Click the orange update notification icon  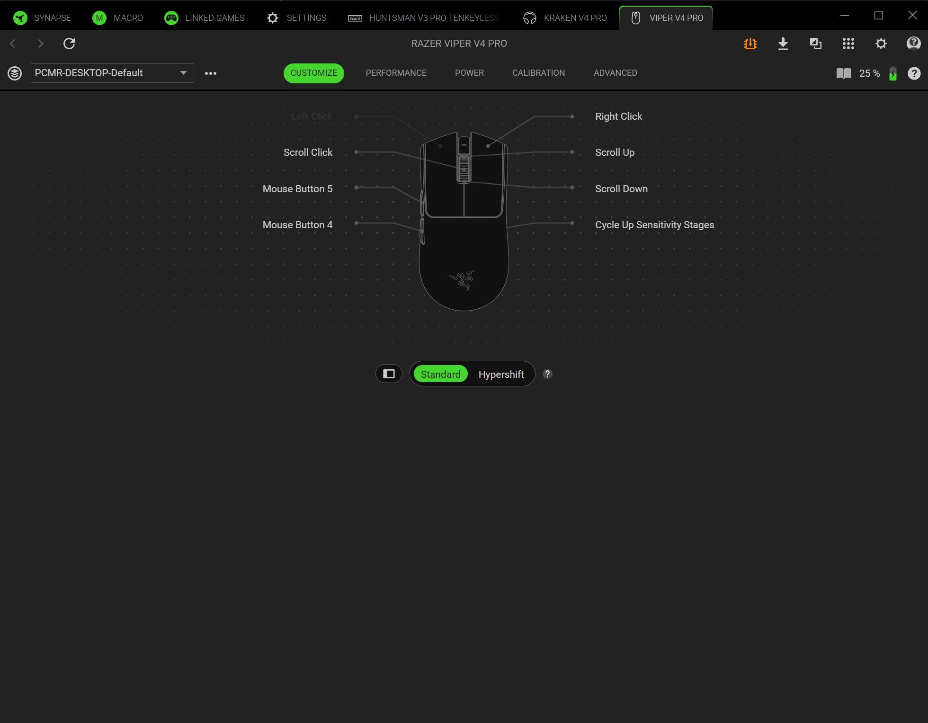(x=750, y=44)
